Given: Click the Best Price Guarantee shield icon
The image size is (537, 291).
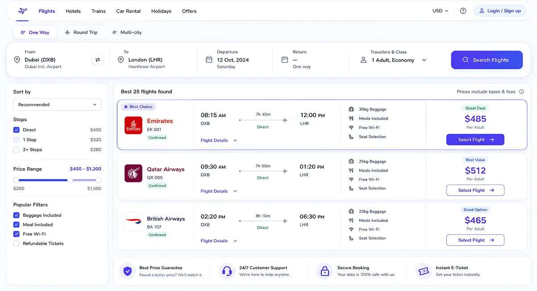Looking at the screenshot, I should click(x=128, y=271).
